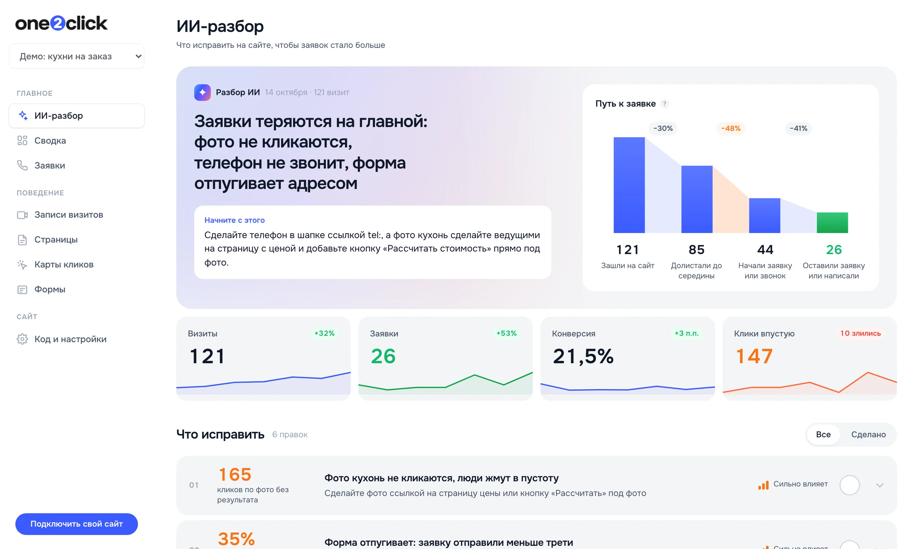Open the help question mark by Путь к заявке
920x549 pixels.
[x=665, y=104]
